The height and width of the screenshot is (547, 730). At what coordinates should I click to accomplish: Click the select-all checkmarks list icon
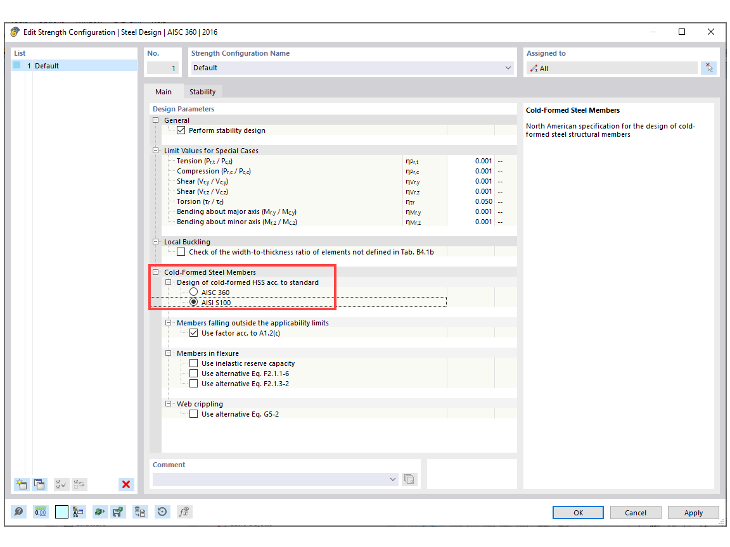(61, 484)
